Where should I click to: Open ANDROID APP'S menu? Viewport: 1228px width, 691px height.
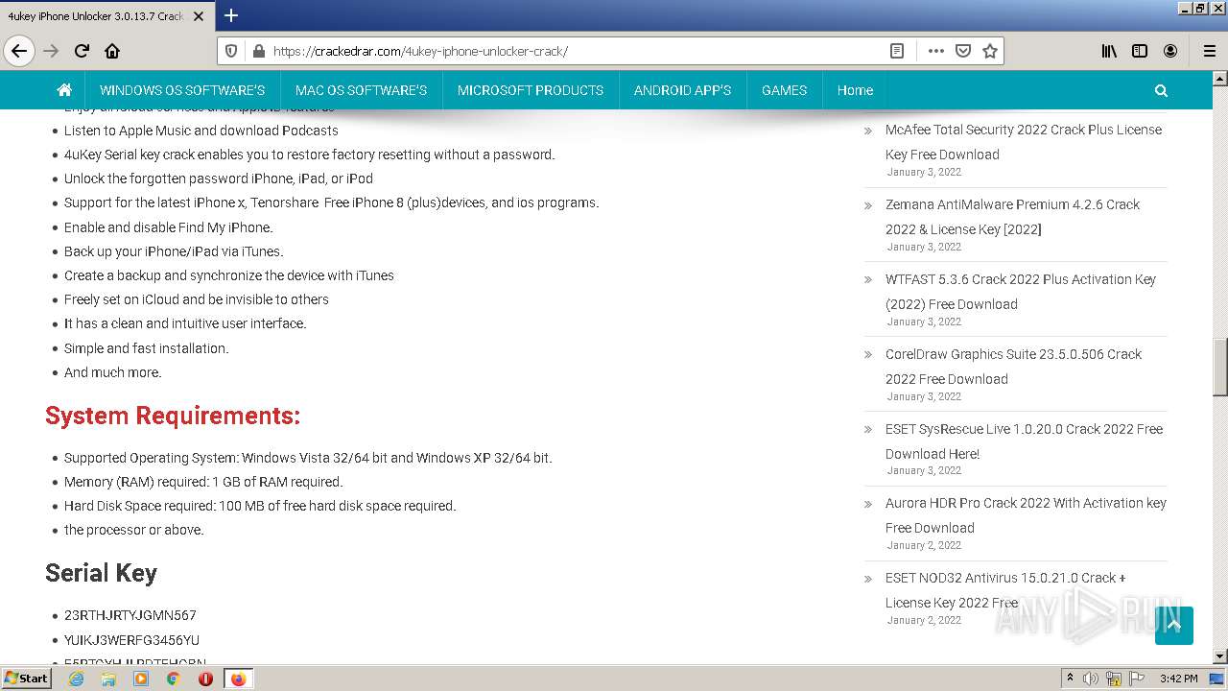[x=682, y=90]
